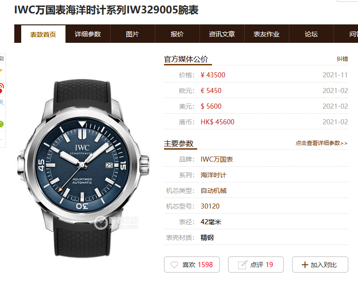This screenshot has width=358, height=285.
Task: Open the 详细参数 tab
Action: click(x=88, y=34)
